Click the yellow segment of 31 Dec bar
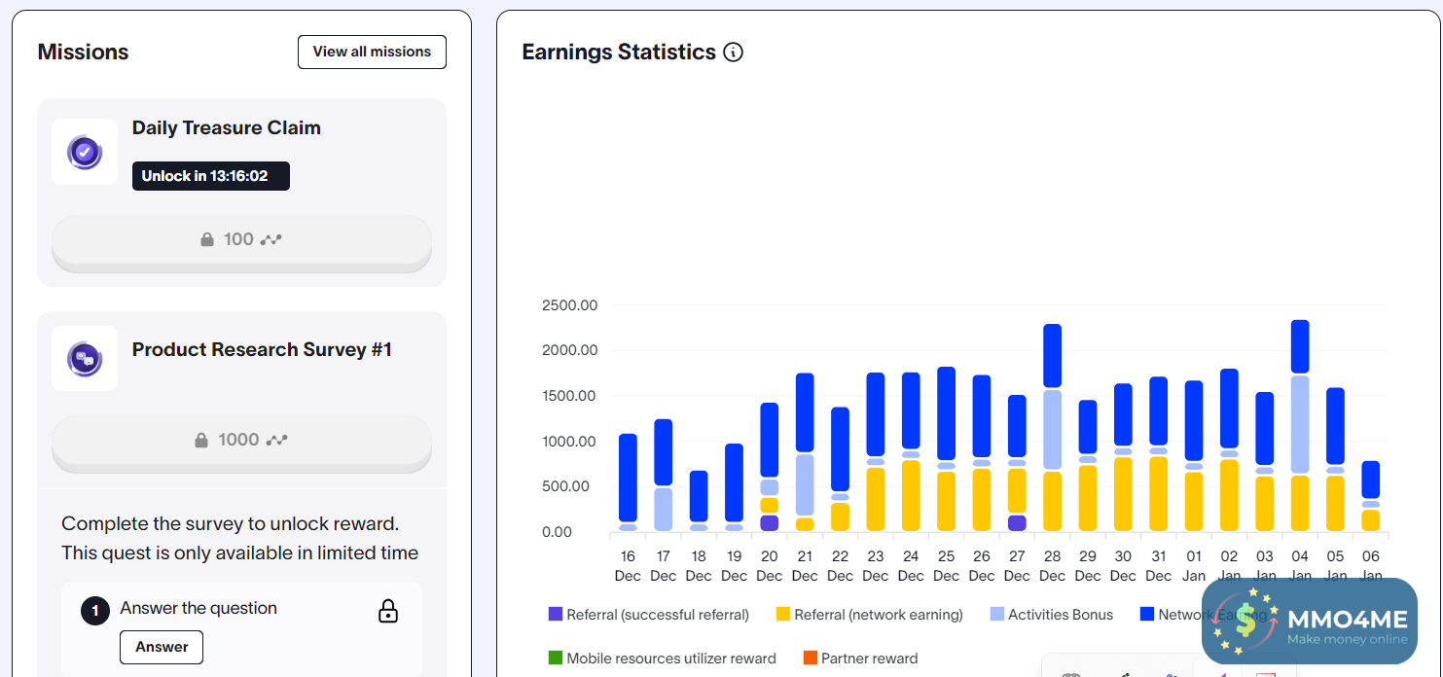The image size is (1443, 677). click(x=1158, y=493)
